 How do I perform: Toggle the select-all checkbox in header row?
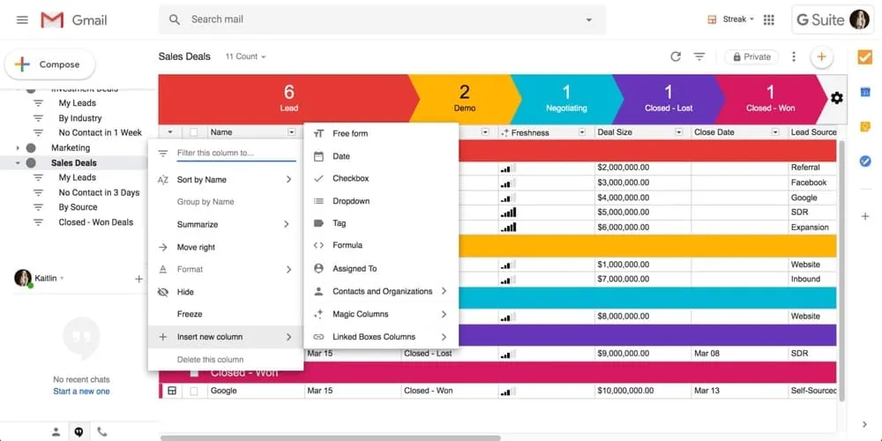(194, 132)
